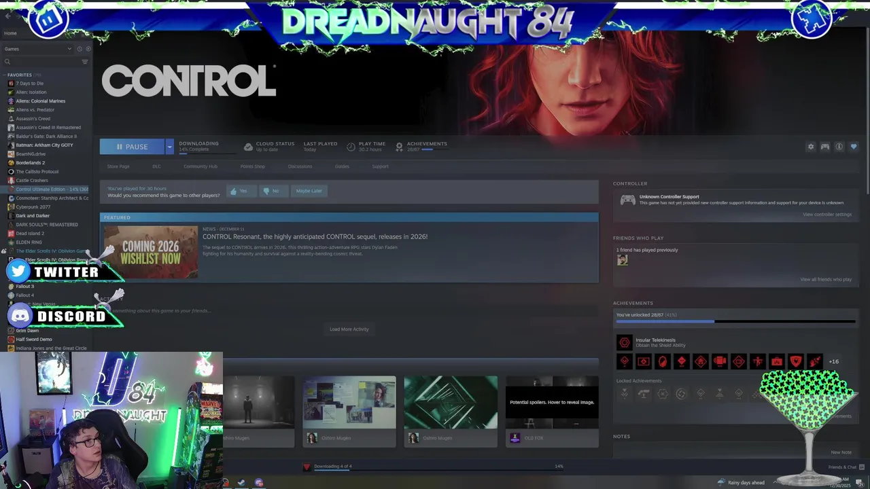Click the achievements unlocked progress bar

(736, 321)
